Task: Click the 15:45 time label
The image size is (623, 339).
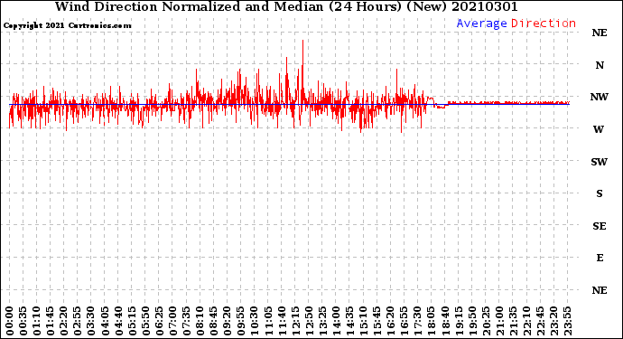Action: (x=377, y=321)
